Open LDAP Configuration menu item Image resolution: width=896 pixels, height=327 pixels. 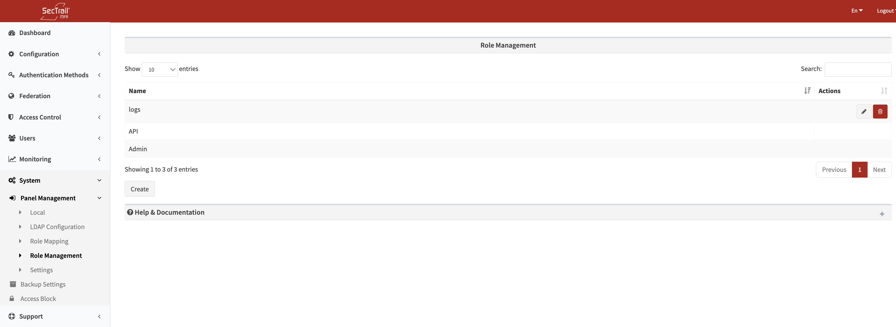tap(57, 227)
